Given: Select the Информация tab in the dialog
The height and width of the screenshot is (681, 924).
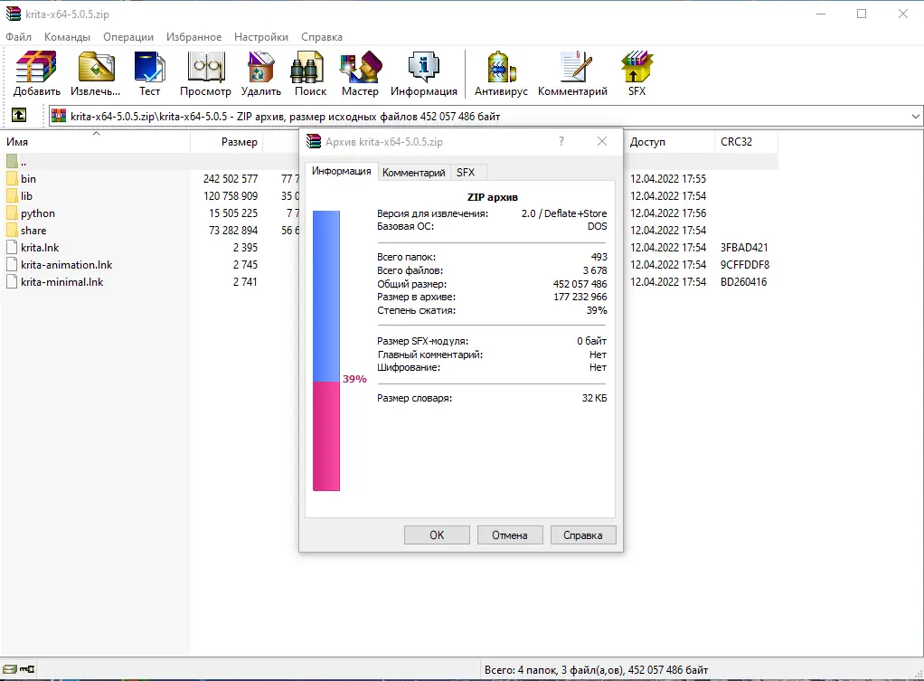Looking at the screenshot, I should (x=341, y=171).
